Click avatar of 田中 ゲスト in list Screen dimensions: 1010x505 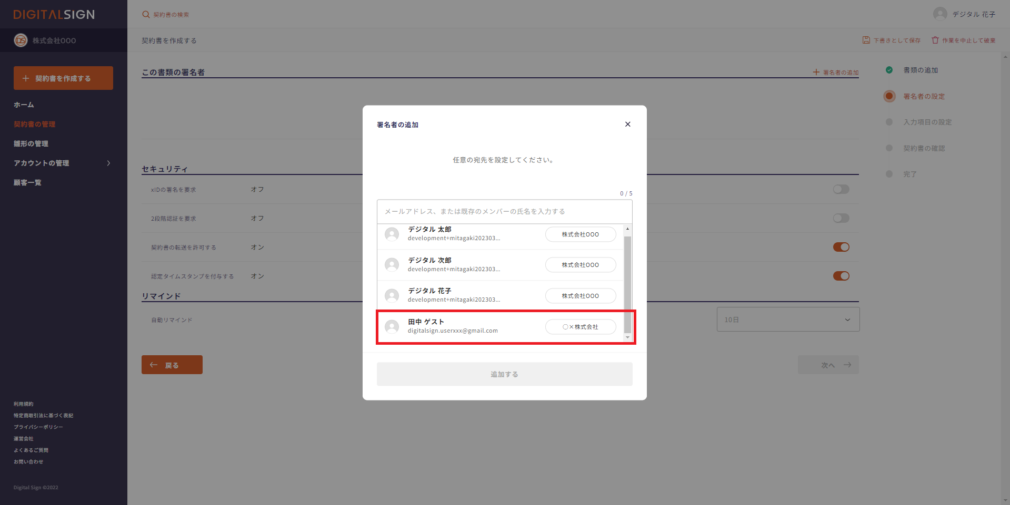tap(392, 327)
